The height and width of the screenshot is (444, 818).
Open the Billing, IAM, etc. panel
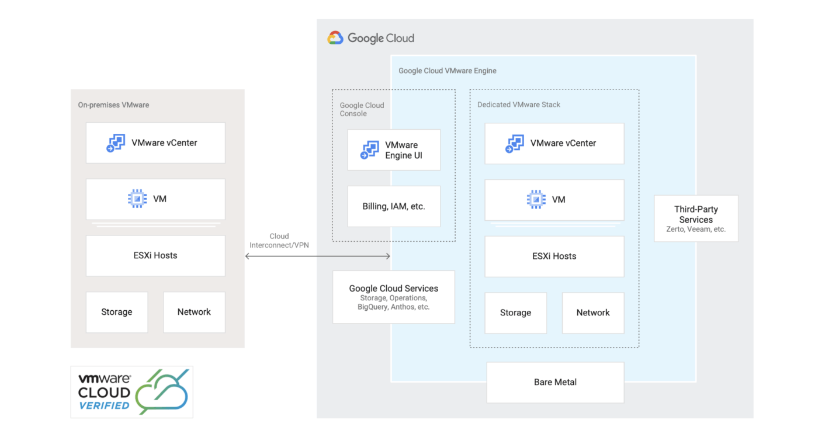coord(393,206)
